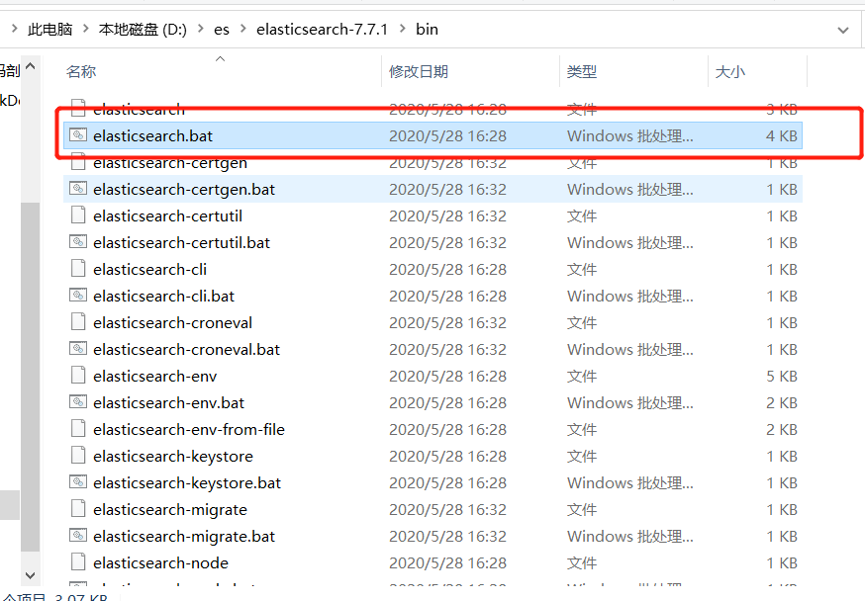
Task: Select the elasticsearch-env-from-file name
Action: [x=189, y=430]
